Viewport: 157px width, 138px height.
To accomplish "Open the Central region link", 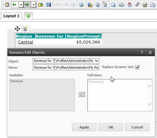I will [26, 42].
